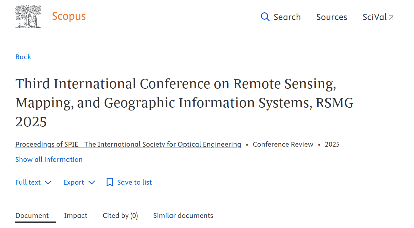Viewport: 414px width, 228px height.
Task: Switch to the Impact tab
Action: pyautogui.click(x=75, y=216)
